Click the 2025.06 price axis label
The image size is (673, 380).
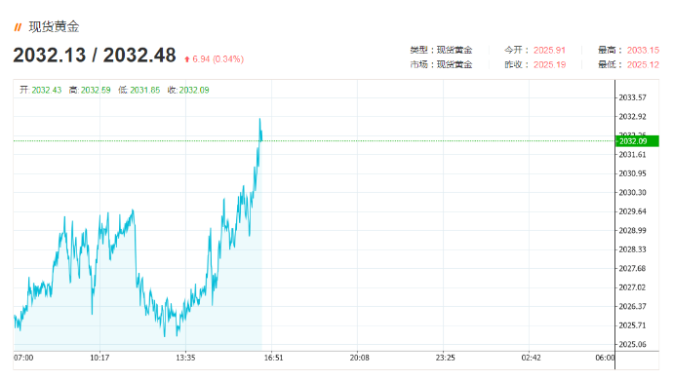click(632, 344)
